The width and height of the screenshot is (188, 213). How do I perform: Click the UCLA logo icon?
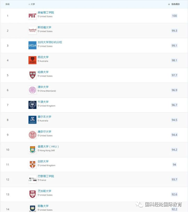(32, 45)
